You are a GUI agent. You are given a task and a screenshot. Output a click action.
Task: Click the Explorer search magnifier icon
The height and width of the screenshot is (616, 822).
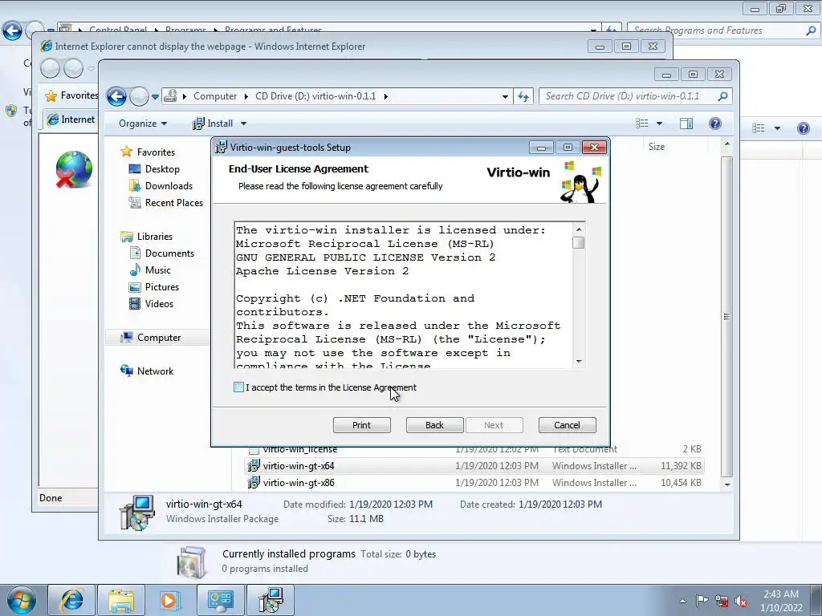click(723, 96)
